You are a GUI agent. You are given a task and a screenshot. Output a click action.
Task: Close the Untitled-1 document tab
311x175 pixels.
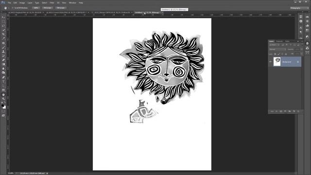[162, 13]
